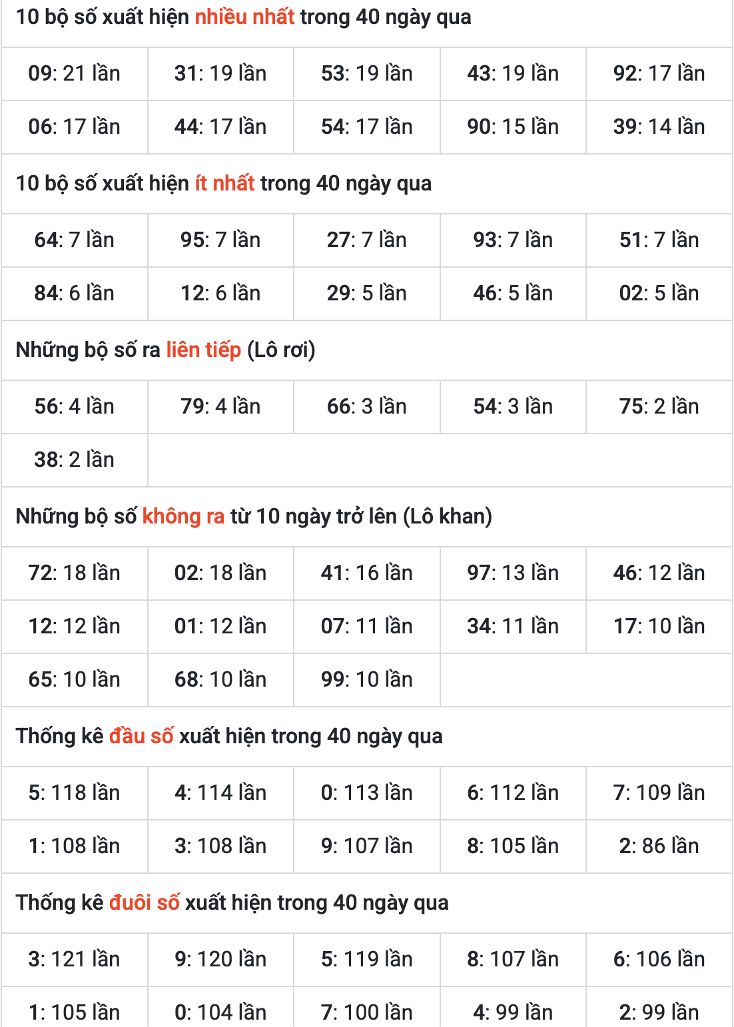This screenshot has width=734, height=1027.
Task: Select the "72: 18 lần" cell
Action: [x=74, y=573]
